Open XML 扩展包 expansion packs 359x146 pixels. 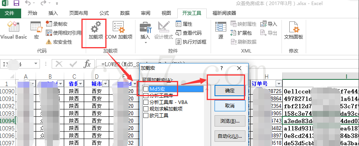241,33
